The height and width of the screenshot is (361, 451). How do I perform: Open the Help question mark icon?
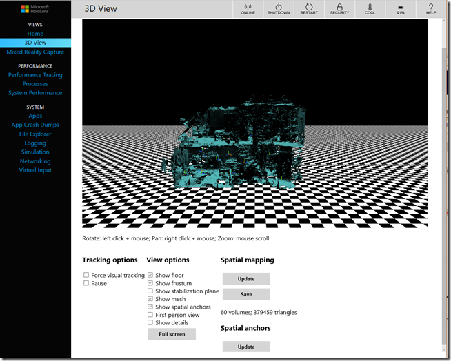(431, 9)
